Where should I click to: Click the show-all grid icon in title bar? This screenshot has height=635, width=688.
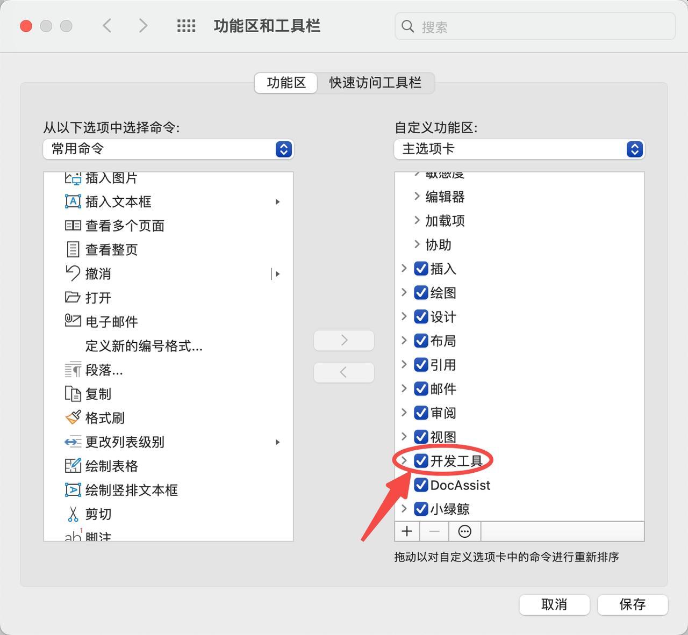186,26
